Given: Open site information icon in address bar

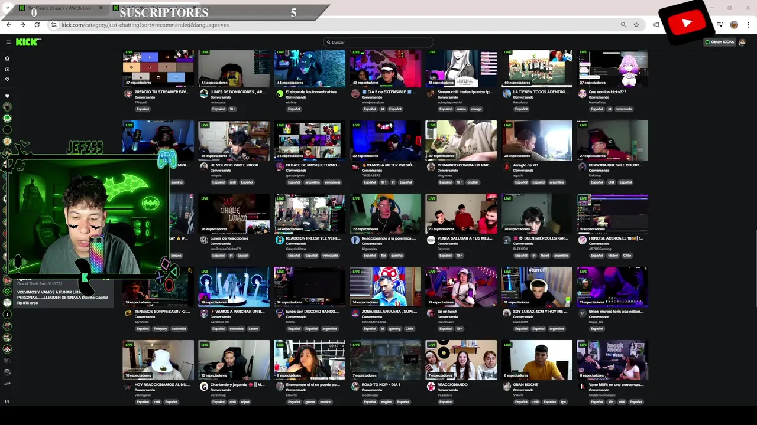Looking at the screenshot, I should [x=54, y=25].
